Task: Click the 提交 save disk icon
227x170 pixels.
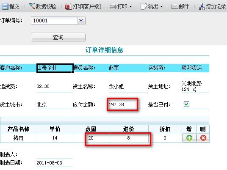Action: (x=5, y=6)
